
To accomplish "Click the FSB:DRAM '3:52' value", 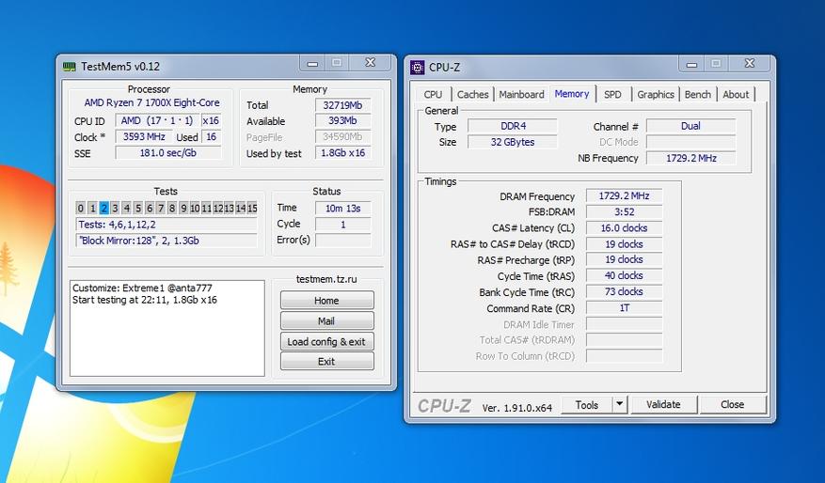I will click(x=624, y=211).
